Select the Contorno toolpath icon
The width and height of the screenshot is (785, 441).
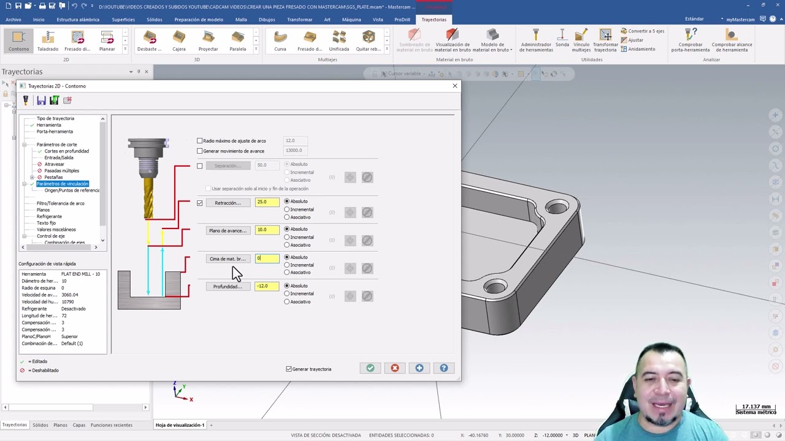click(x=18, y=41)
